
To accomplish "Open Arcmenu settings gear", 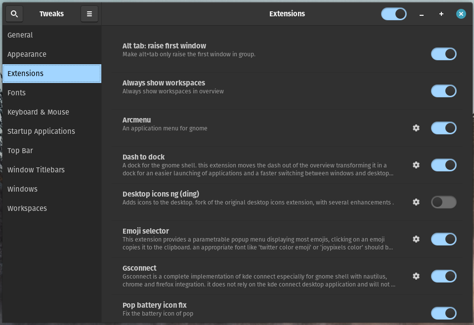I will [416, 128].
